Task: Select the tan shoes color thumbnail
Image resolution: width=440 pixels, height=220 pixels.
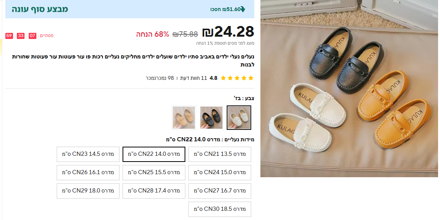Action: 184,118
